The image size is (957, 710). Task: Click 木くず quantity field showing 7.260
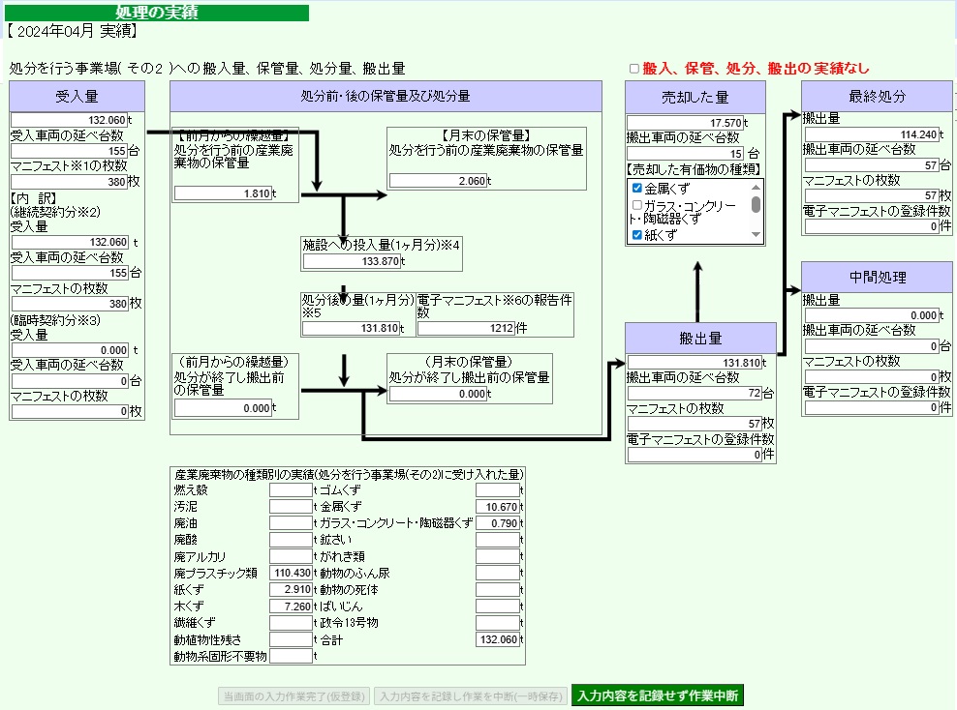tap(292, 606)
